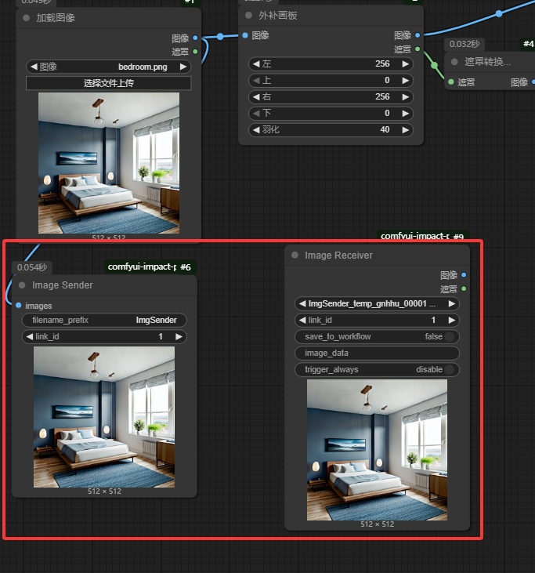Click the image_data field in Image Receiver
This screenshot has height=573, width=535.
coord(377,353)
